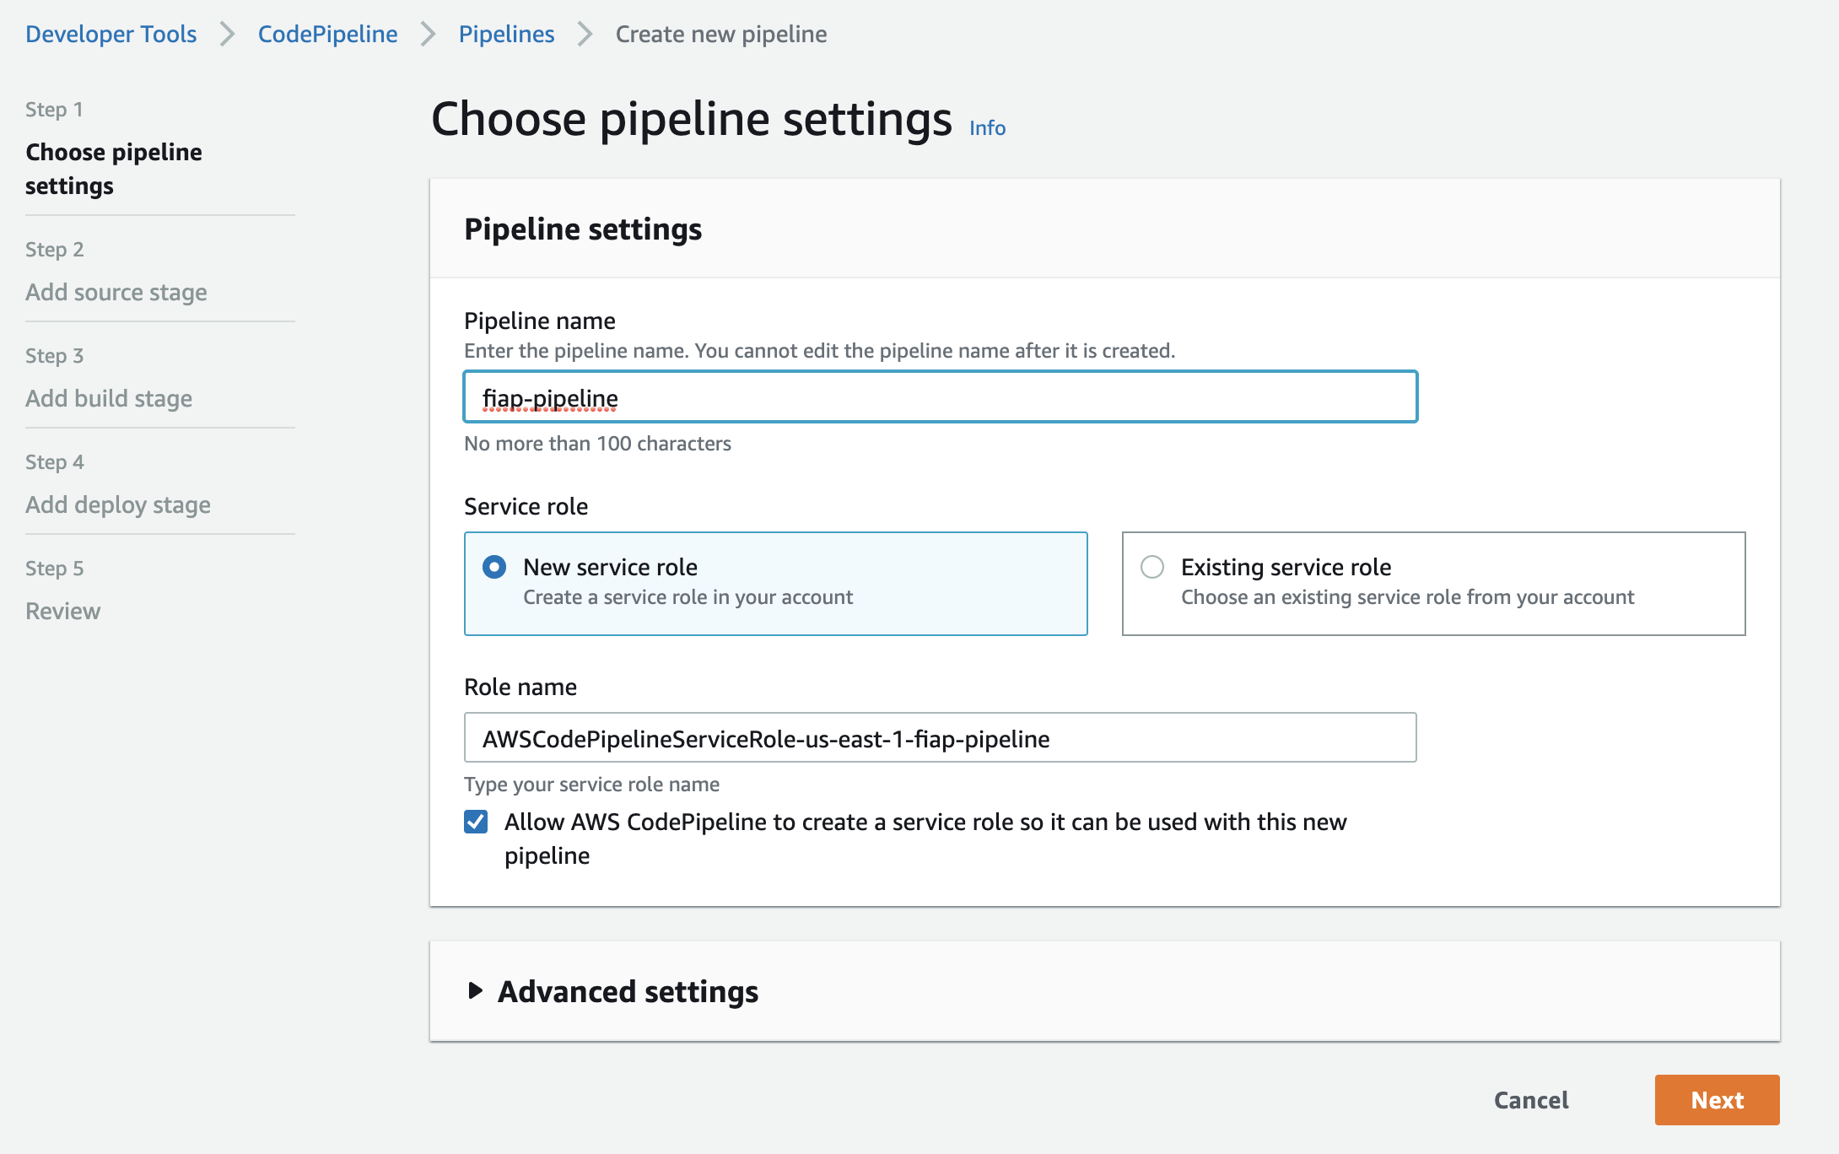Click the Advanced settings header text
The width and height of the screenshot is (1839, 1154).
point(628,991)
